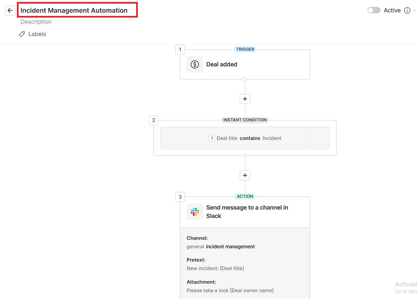
Task: Click the plus button below the instant condition
Action: (245, 175)
